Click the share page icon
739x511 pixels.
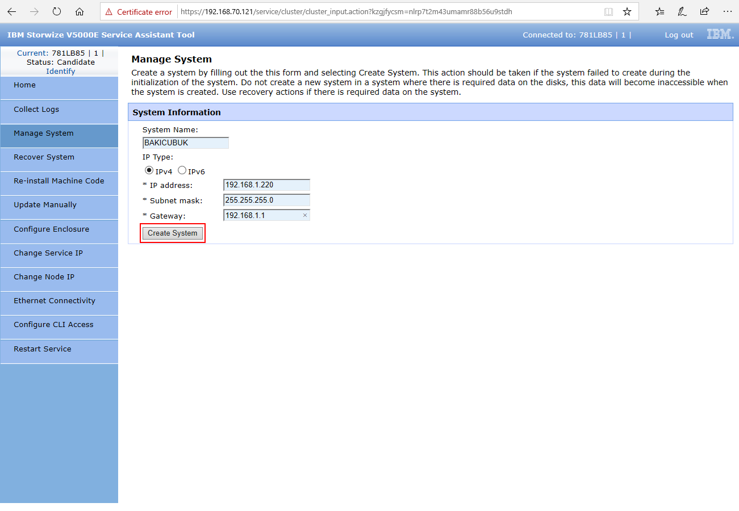coord(705,11)
